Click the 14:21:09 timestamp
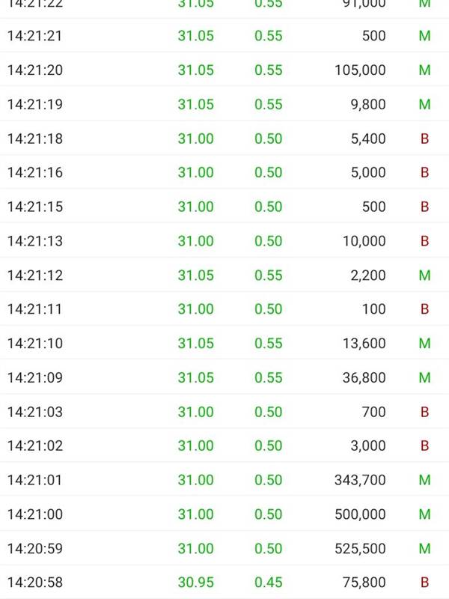The height and width of the screenshot is (599, 449). [x=34, y=377]
